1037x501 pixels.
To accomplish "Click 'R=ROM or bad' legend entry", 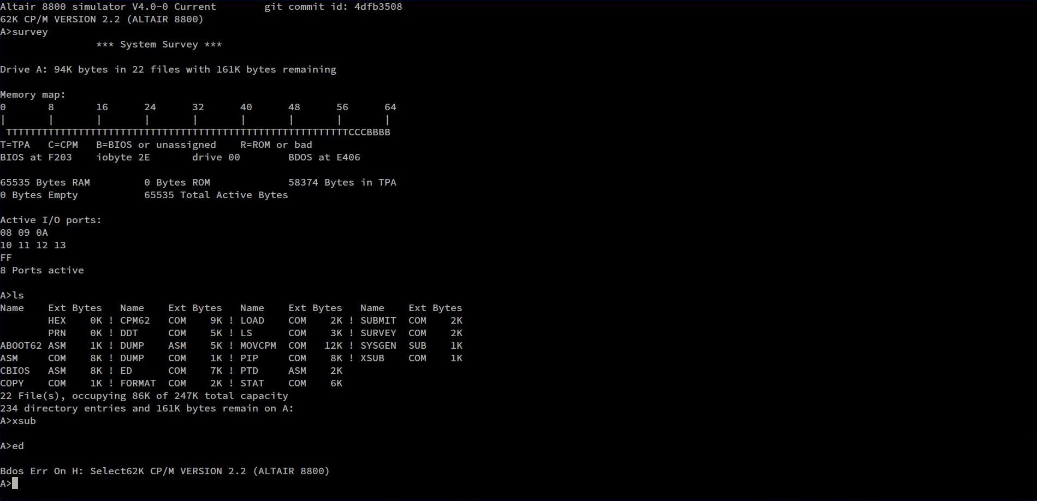I will pos(276,145).
